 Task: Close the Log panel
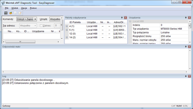pos(189,76)
